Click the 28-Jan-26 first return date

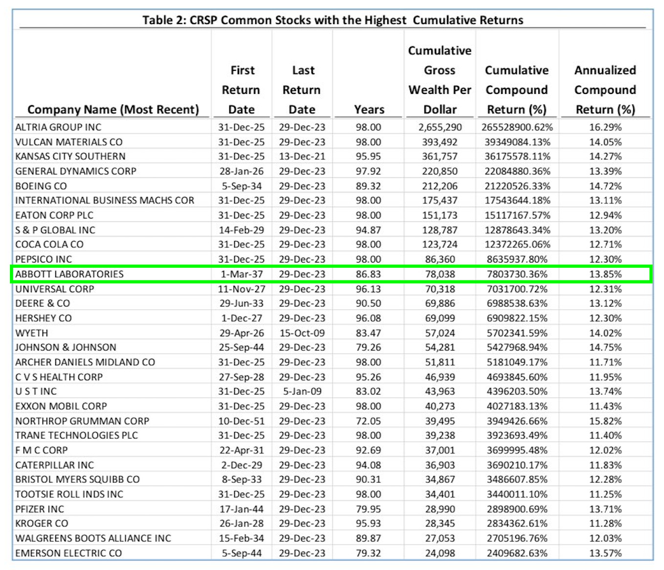(x=242, y=171)
